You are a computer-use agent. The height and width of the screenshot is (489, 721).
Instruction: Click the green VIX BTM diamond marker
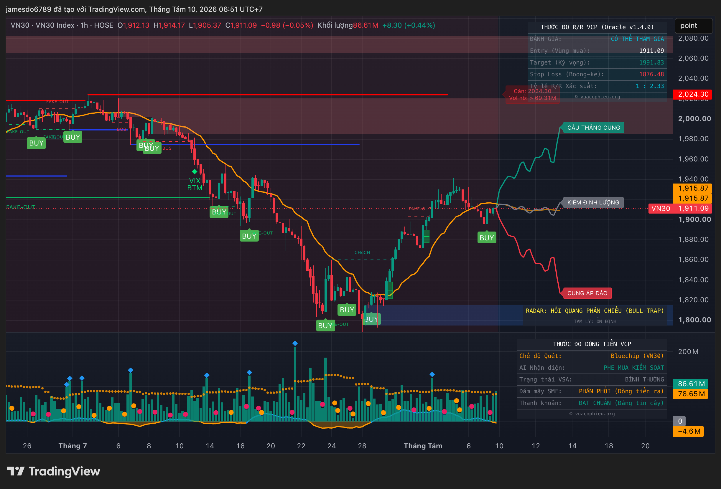pos(195,171)
